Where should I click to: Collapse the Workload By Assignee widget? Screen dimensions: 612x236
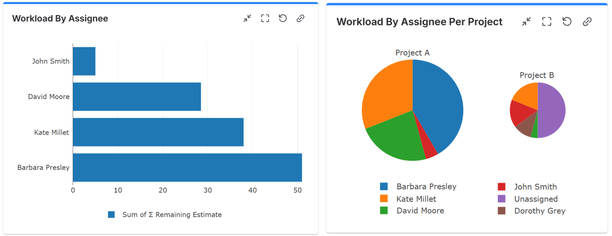[x=247, y=18]
